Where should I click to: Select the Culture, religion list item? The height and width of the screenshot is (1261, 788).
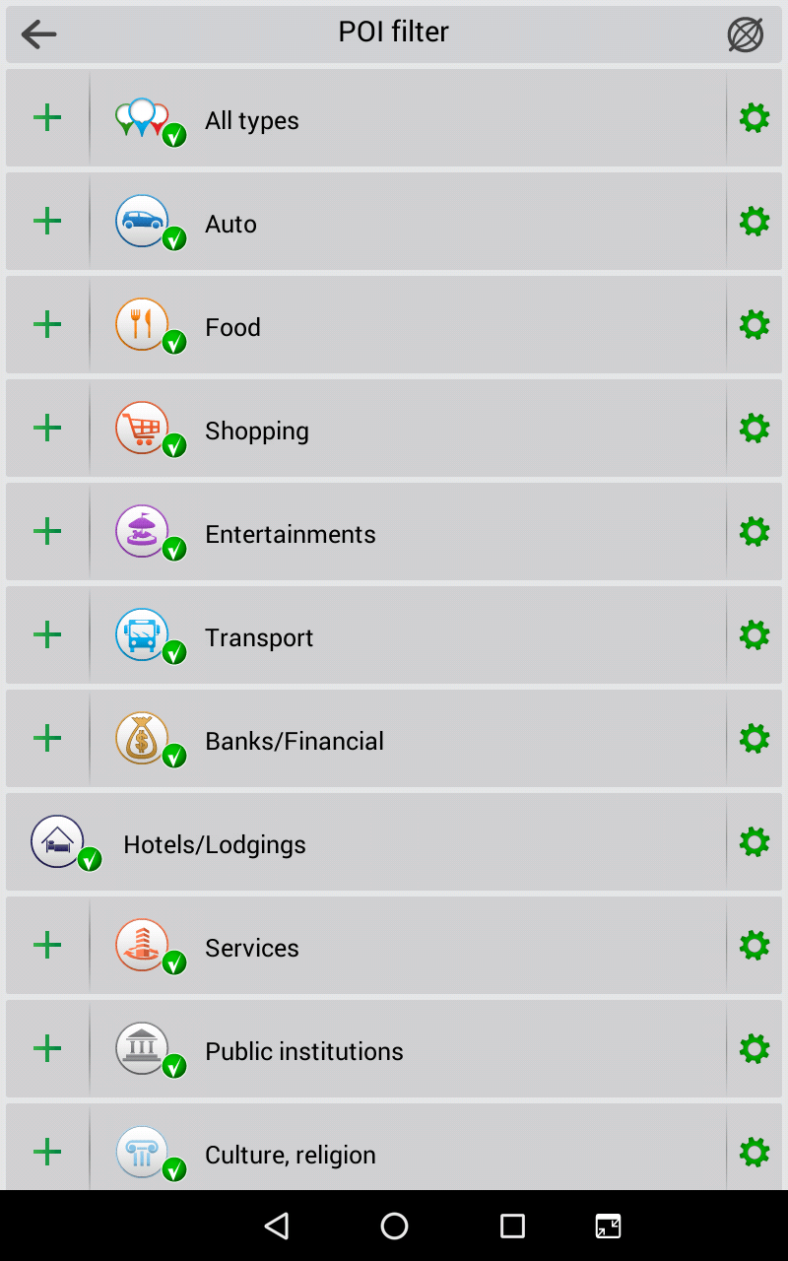coord(394,1155)
